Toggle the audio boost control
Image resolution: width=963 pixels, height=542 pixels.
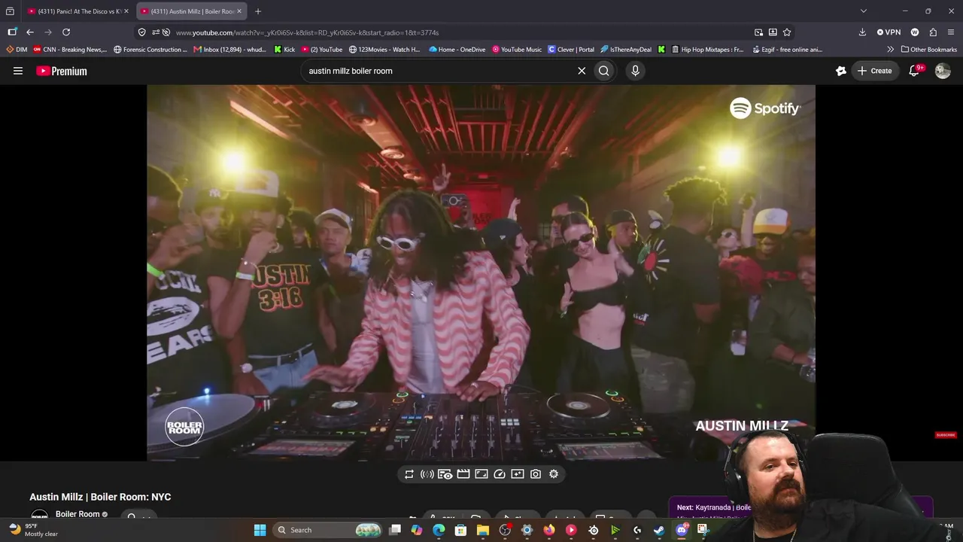point(427,474)
